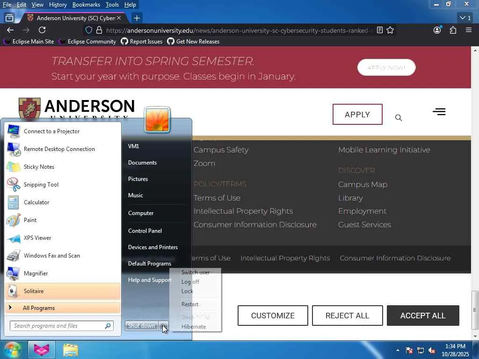The image size is (479, 359).
Task: Click the URL address bar
Action: (x=238, y=30)
